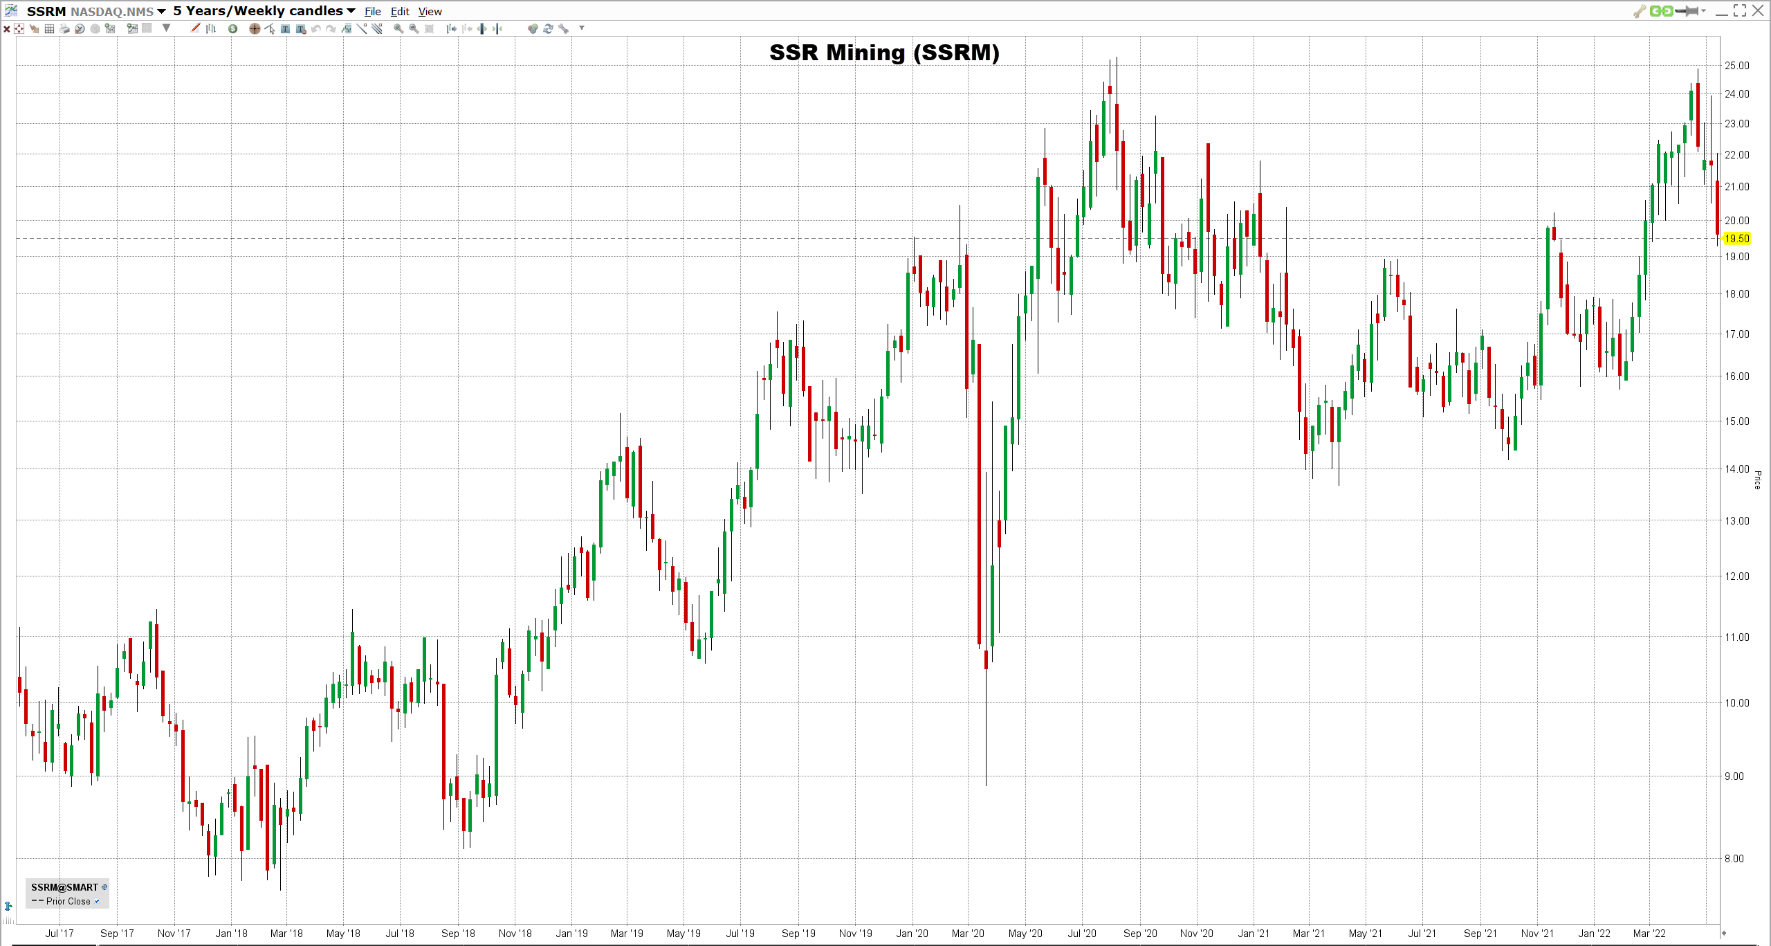Click the SSR Mining (SSRM) chart title
This screenshot has width=1771, height=946.
coord(884,53)
